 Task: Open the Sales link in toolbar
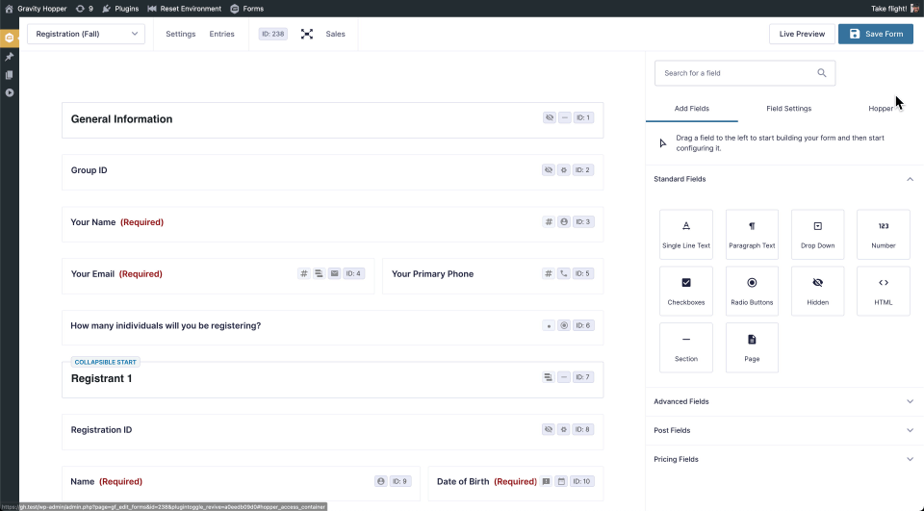[x=335, y=35]
